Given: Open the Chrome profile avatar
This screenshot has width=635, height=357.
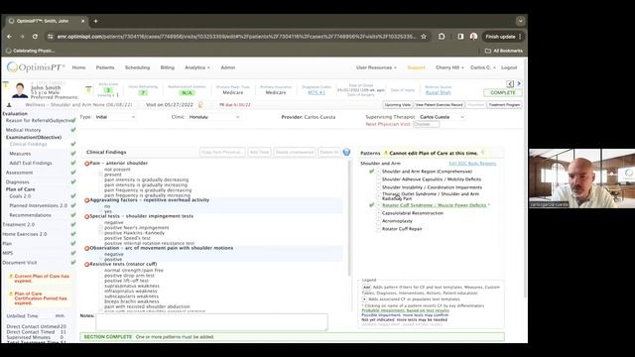Looking at the screenshot, I should [x=473, y=37].
